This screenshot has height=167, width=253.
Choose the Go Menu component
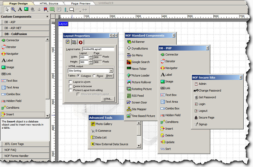pos(135,55)
